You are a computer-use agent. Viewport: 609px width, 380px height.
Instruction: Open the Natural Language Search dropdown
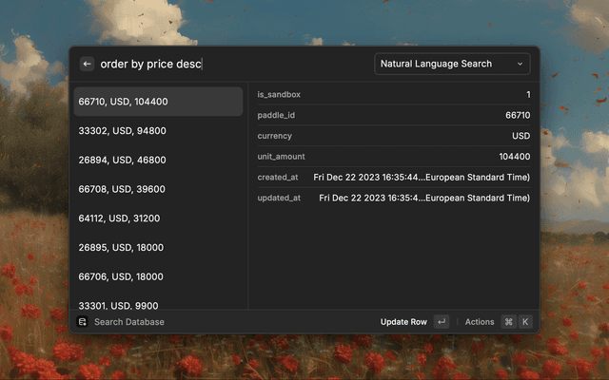click(x=452, y=64)
